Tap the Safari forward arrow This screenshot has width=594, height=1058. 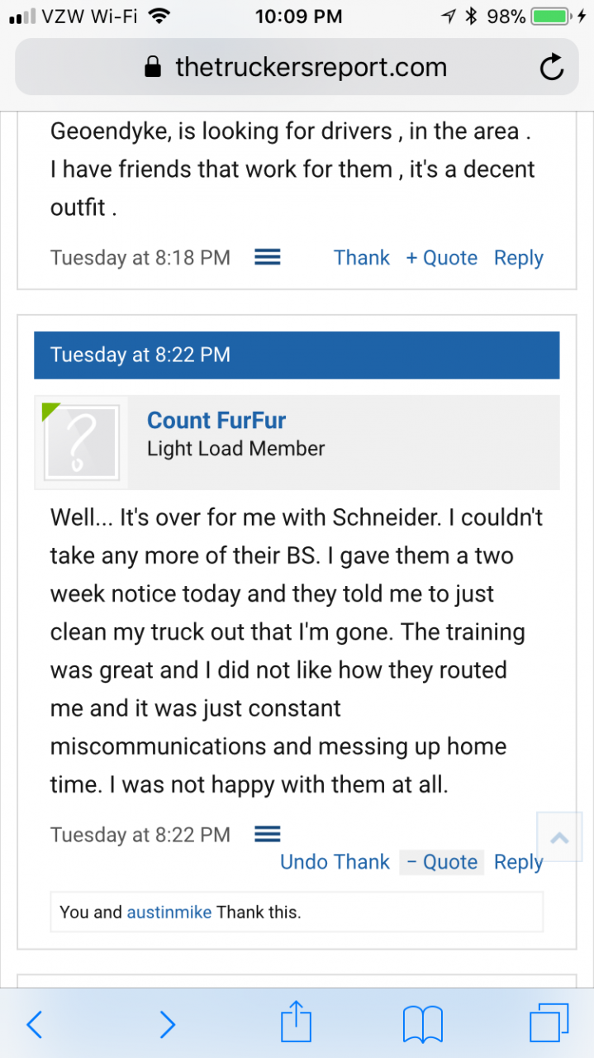(167, 1025)
